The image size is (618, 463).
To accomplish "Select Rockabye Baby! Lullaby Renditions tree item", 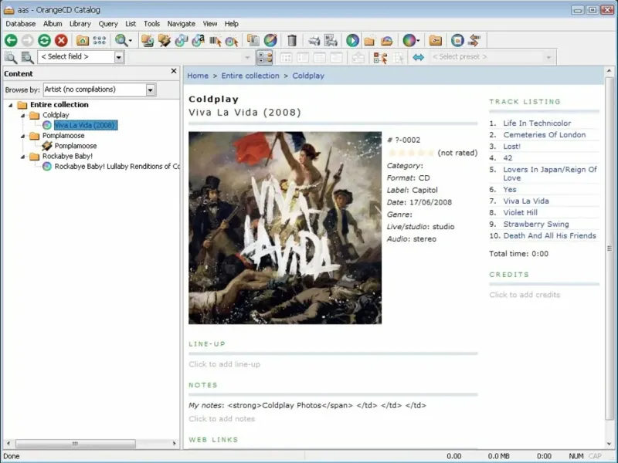I will pyautogui.click(x=117, y=167).
